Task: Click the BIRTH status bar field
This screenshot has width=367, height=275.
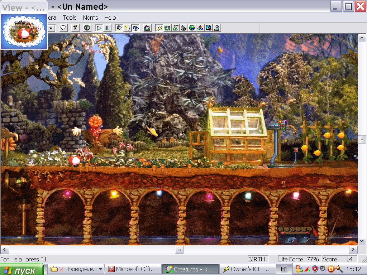Action: point(258,259)
